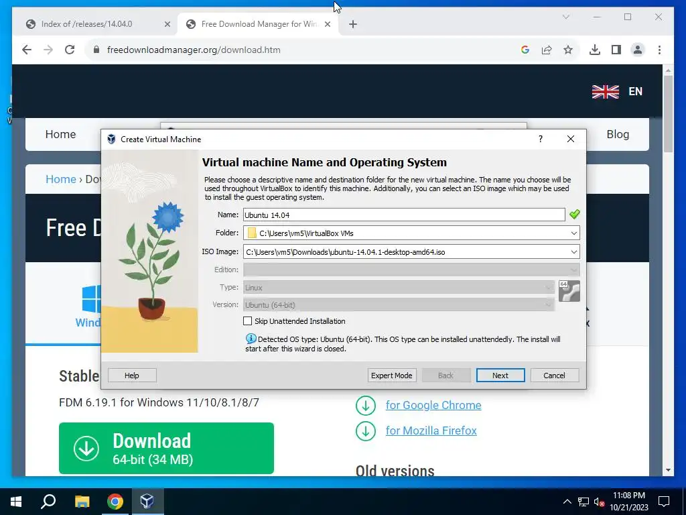The image size is (686, 515).
Task: Open Chrome profile avatar
Action: pos(638,50)
